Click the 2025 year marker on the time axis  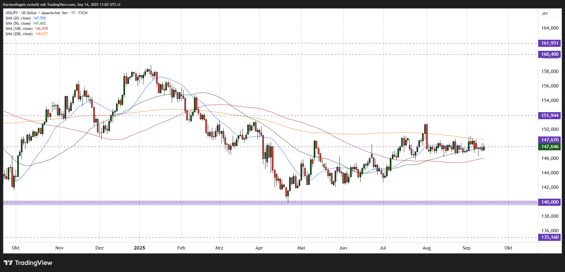[x=139, y=248]
